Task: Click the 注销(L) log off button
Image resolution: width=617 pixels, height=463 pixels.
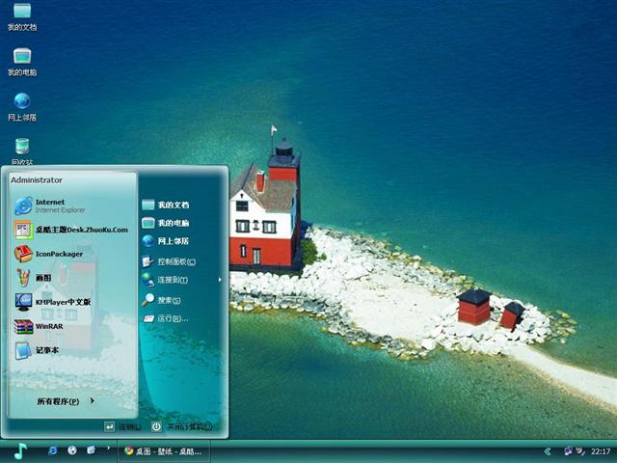Action: [x=122, y=426]
